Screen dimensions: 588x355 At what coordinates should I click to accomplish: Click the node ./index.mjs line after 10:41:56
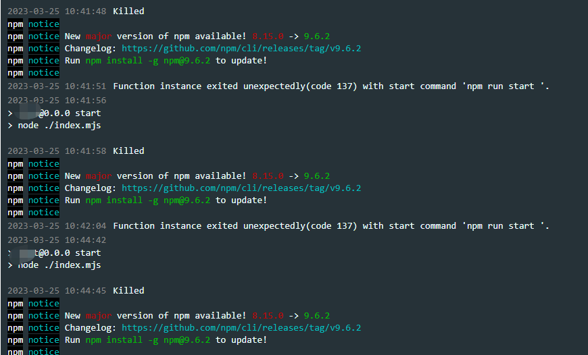click(x=54, y=126)
